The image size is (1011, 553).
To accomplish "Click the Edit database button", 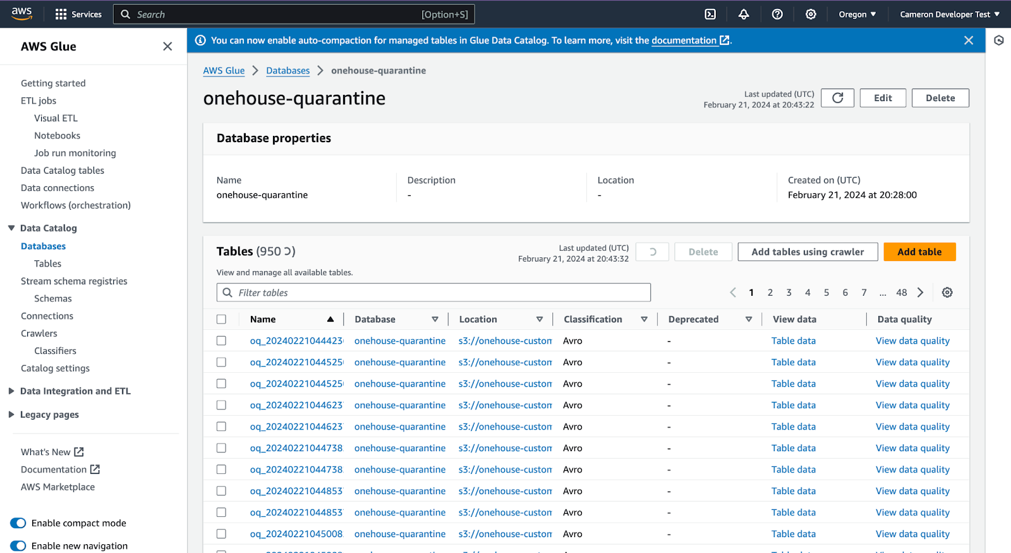I will (x=883, y=98).
